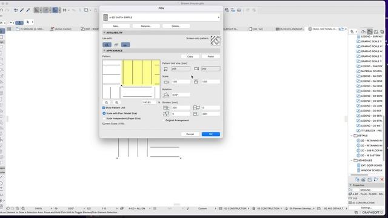Collapse the navigator Properties panel
The image size is (388, 218).
coord(350,185)
